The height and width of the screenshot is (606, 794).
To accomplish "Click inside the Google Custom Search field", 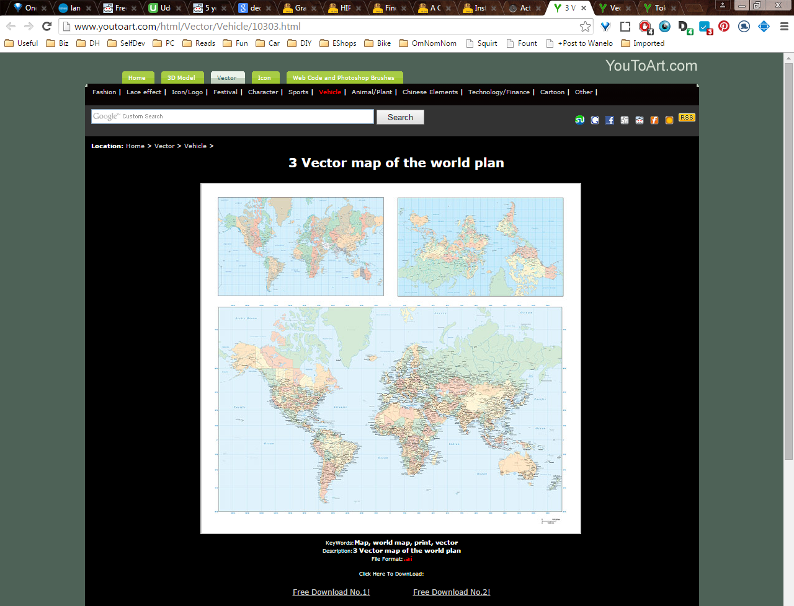I will tap(232, 116).
